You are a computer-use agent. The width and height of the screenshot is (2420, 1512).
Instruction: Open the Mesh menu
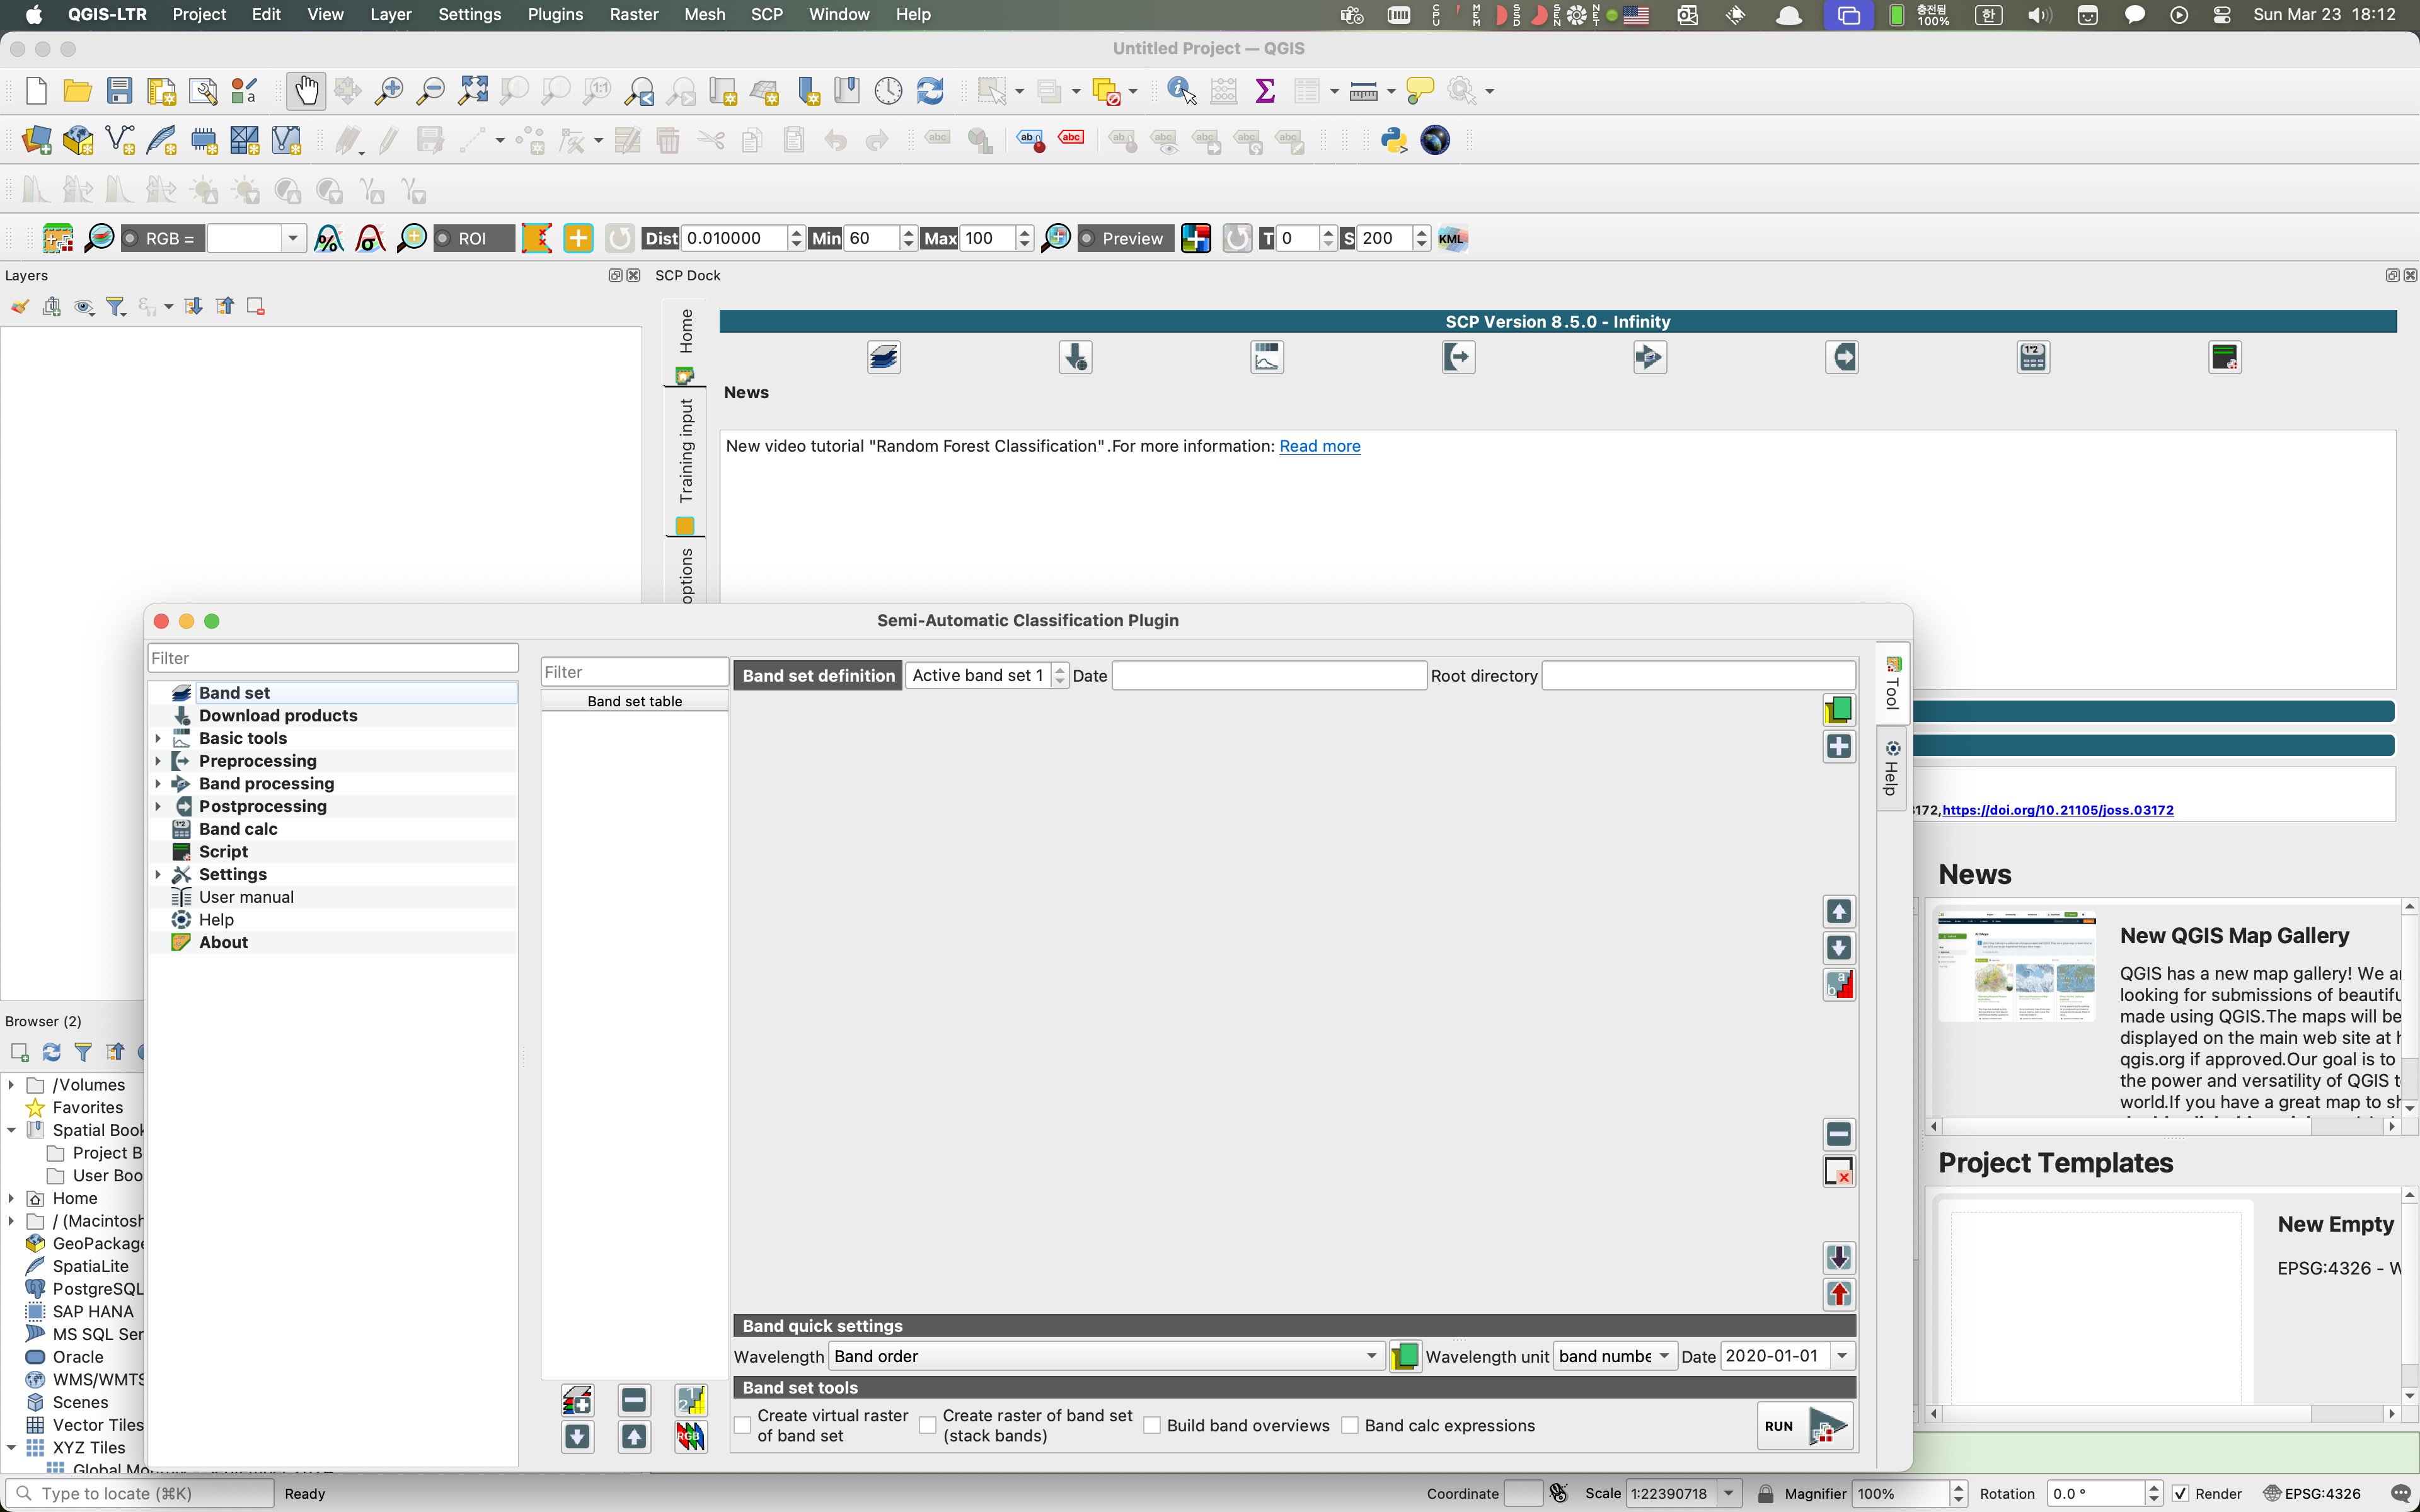point(704,14)
